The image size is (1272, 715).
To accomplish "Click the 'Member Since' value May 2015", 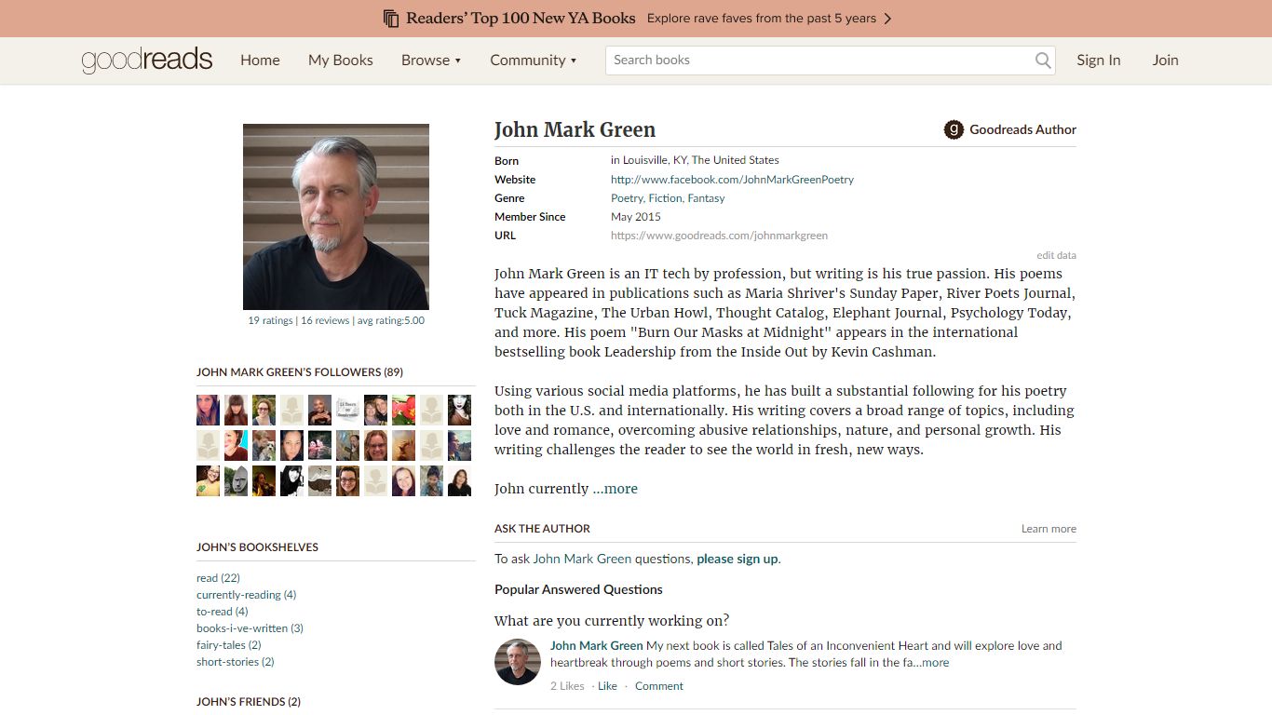I will pyautogui.click(x=636, y=217).
